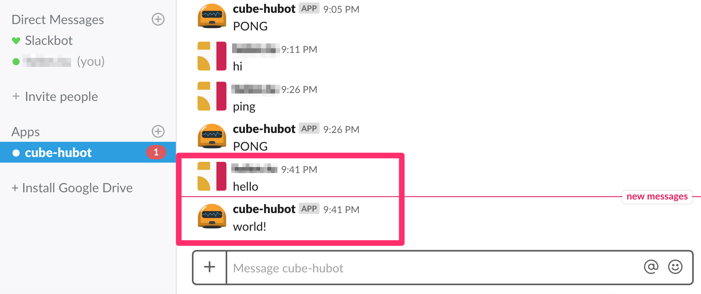Click the 9:41 PM timestamp on hello
This screenshot has height=294, width=701.
(x=299, y=170)
